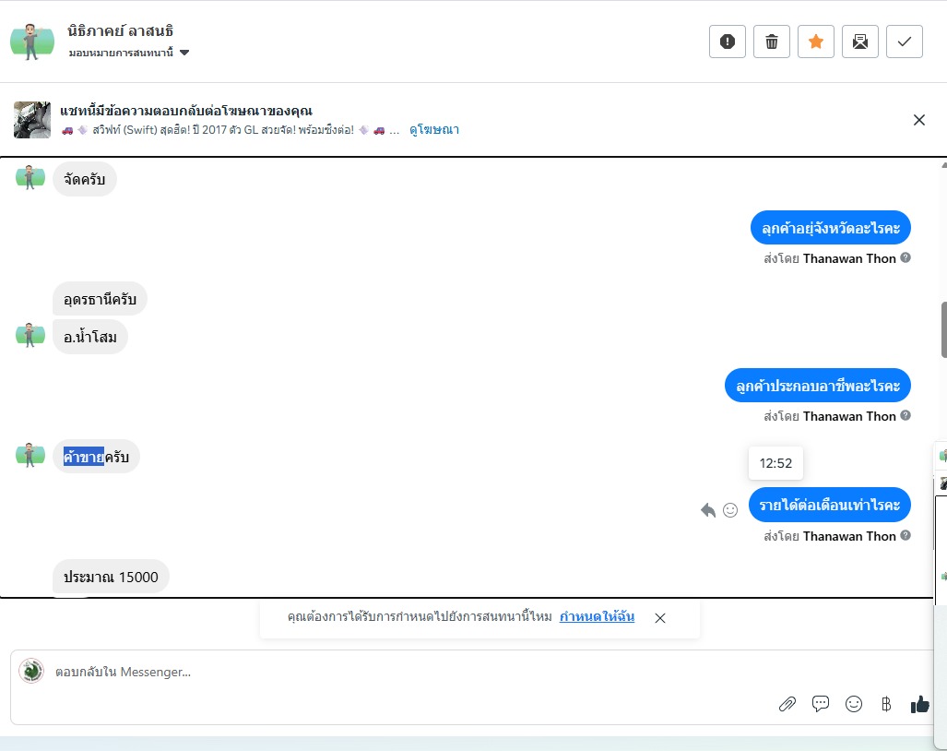Viewport: 947px width, 751px height.
Task: Add emoji reaction to income message
Action: pos(730,509)
